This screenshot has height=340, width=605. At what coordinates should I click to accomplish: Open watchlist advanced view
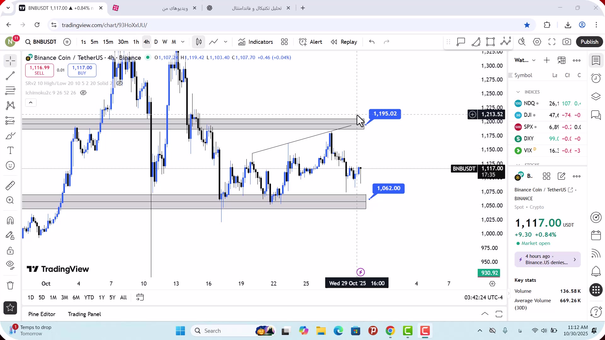(x=562, y=60)
